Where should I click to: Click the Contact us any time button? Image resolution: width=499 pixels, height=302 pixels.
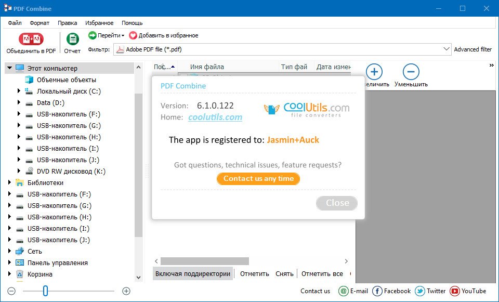258,178
